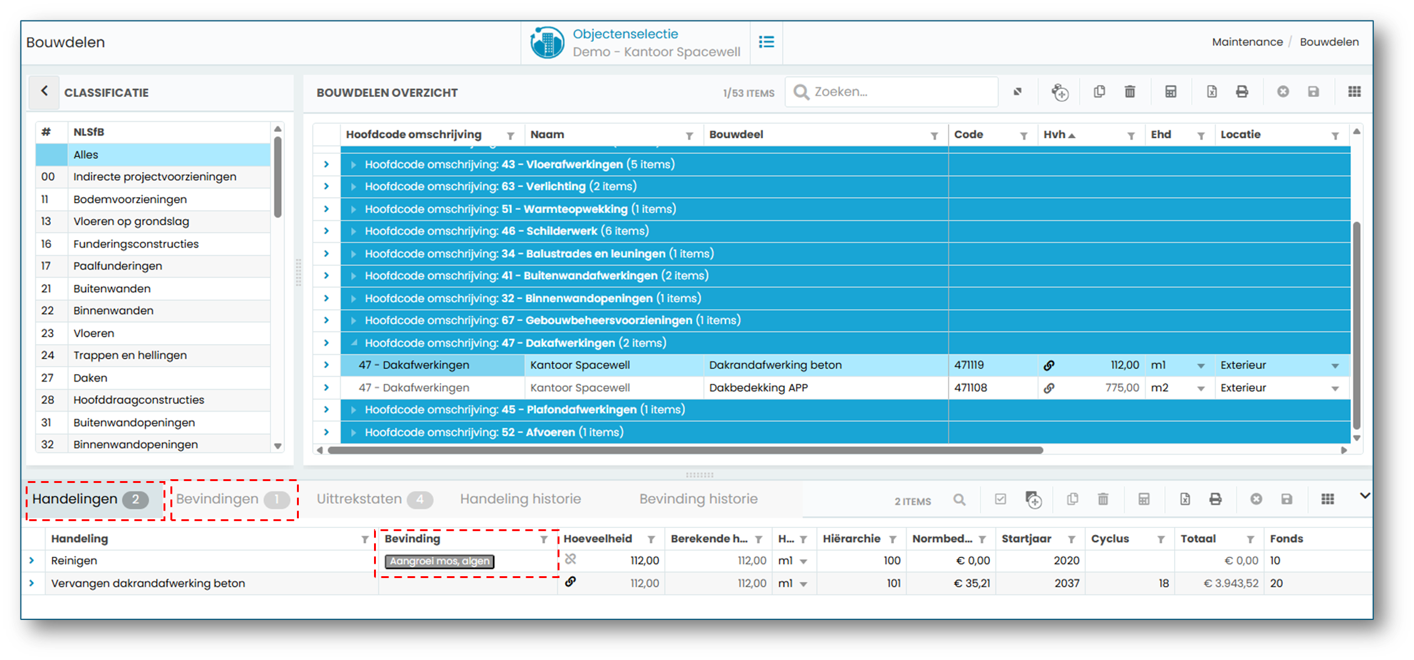Toggle the checkmark icon in the Handelingen toolbar
The height and width of the screenshot is (660, 1414).
point(1001,499)
